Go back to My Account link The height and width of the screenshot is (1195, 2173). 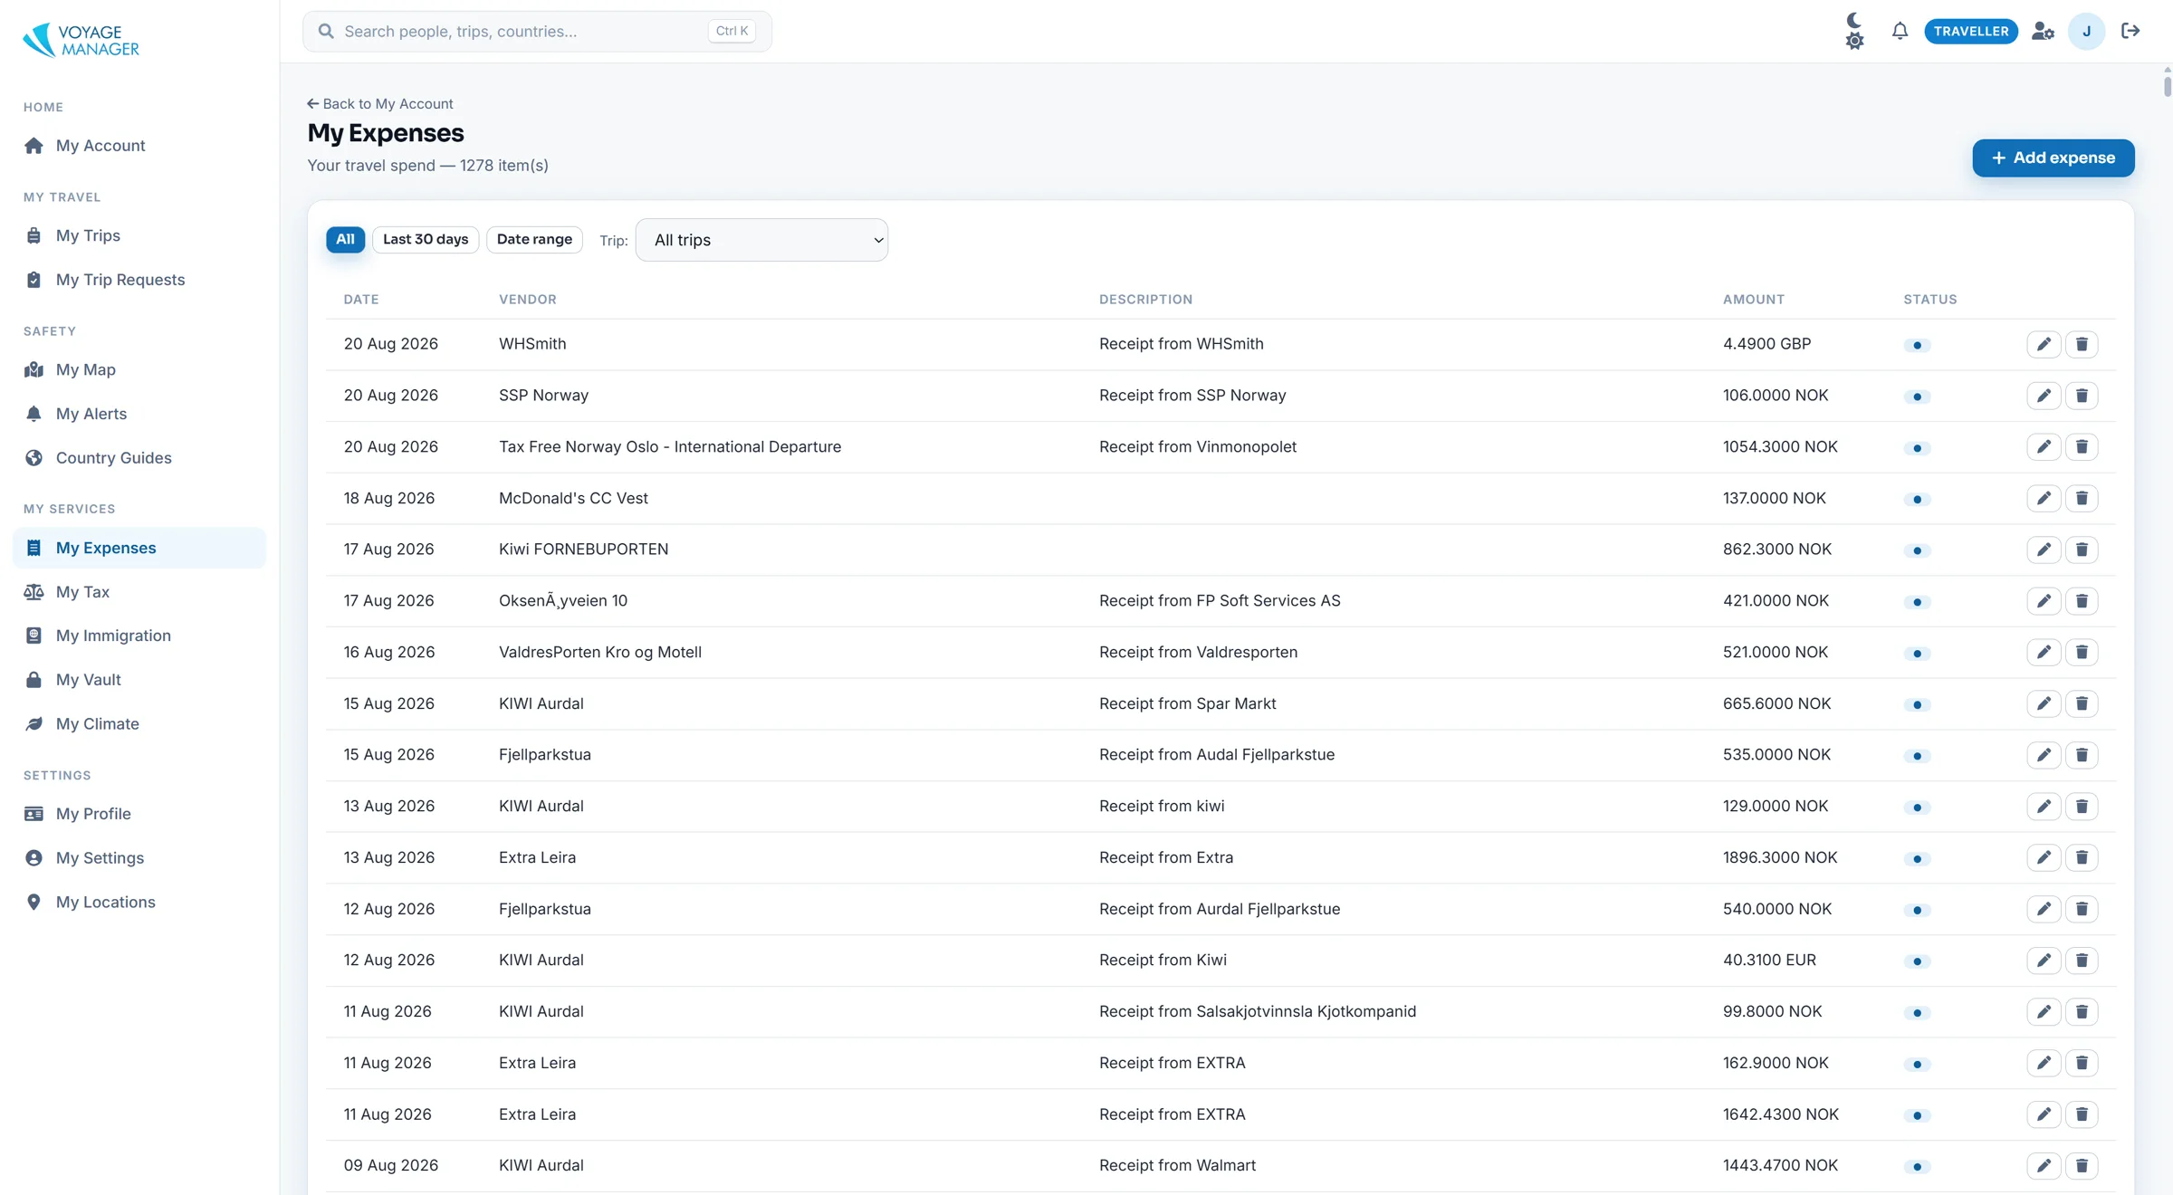tap(380, 104)
